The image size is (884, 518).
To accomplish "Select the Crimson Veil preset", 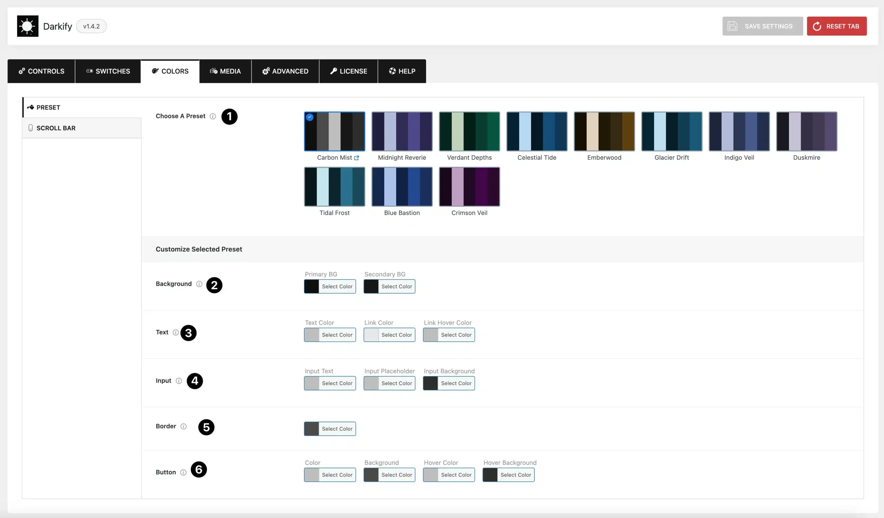I will pyautogui.click(x=469, y=187).
